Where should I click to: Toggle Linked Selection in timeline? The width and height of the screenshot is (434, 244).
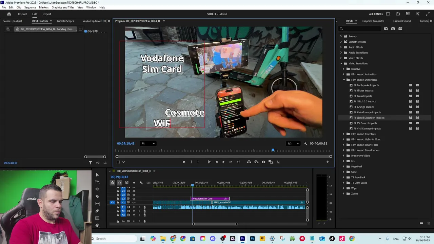click(x=126, y=183)
